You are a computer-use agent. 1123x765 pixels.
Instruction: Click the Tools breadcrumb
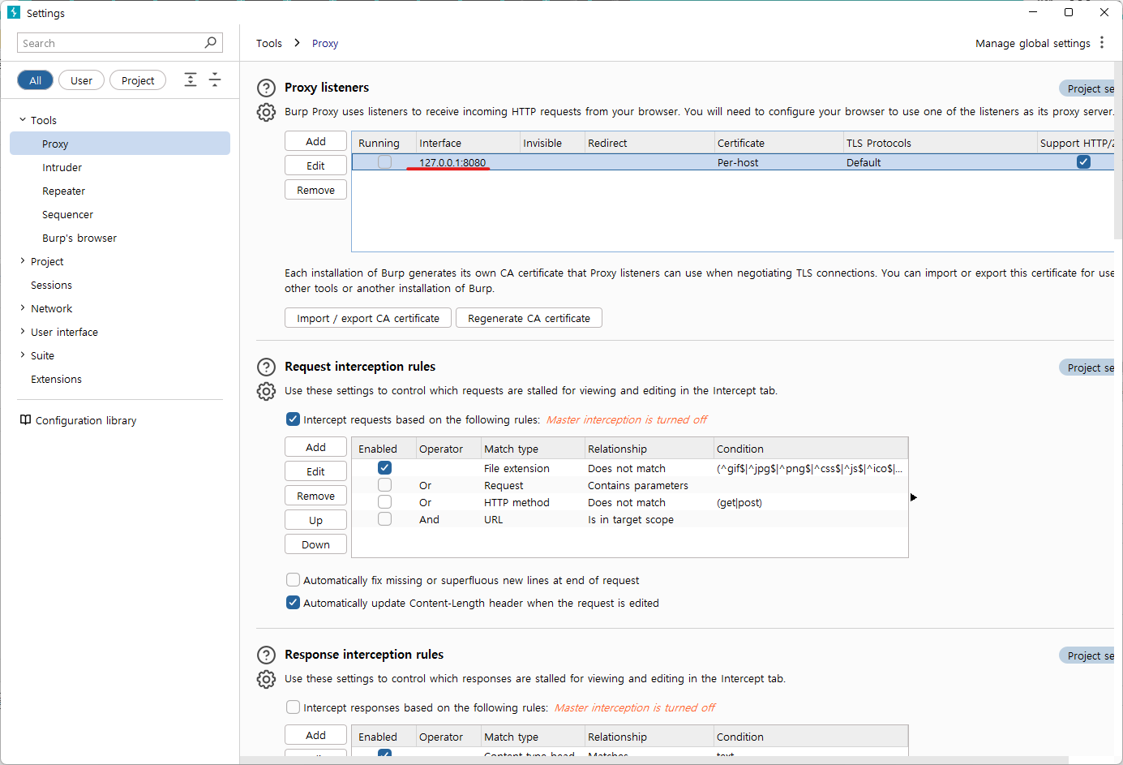click(269, 43)
